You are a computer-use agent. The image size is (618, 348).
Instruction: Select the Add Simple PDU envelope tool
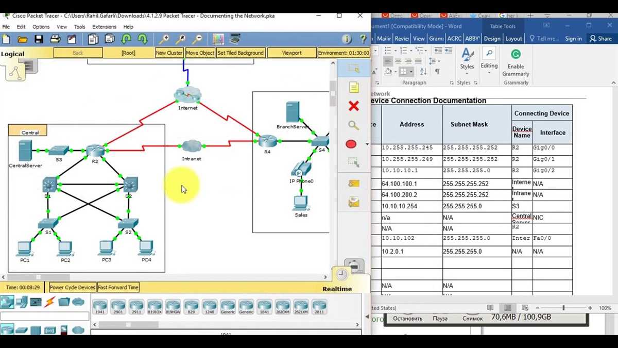[353, 184]
